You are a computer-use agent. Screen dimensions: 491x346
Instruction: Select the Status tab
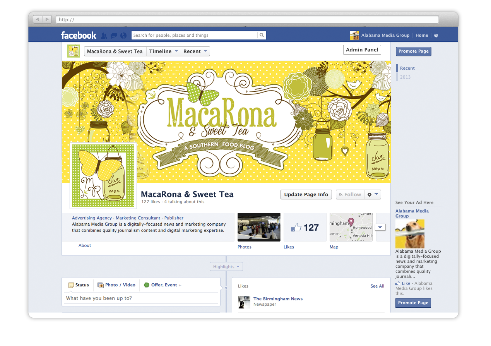(x=79, y=285)
